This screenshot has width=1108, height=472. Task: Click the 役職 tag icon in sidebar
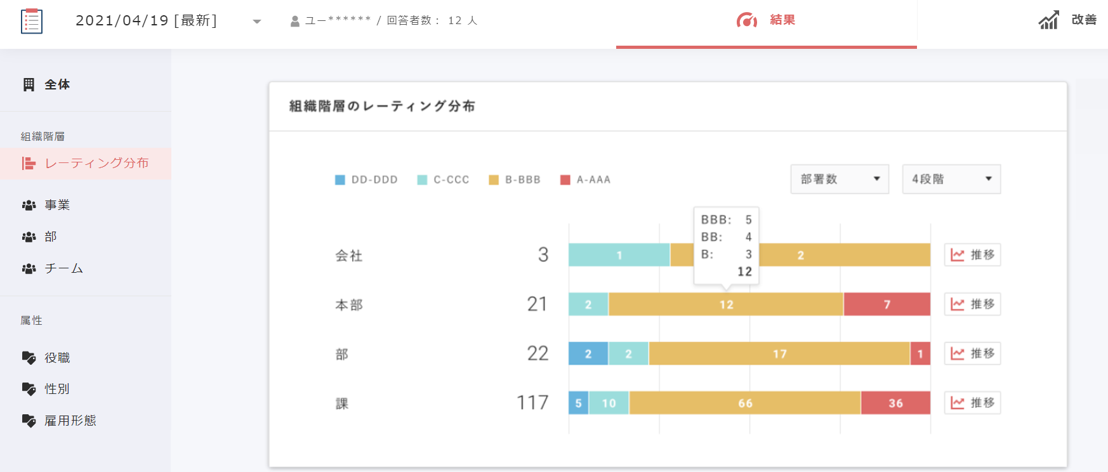29,358
